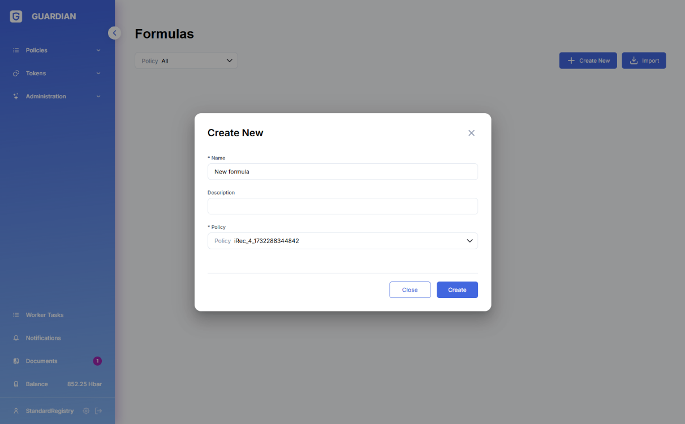The width and height of the screenshot is (685, 424).
Task: Click the Documents purple badge counter
Action: (97, 361)
